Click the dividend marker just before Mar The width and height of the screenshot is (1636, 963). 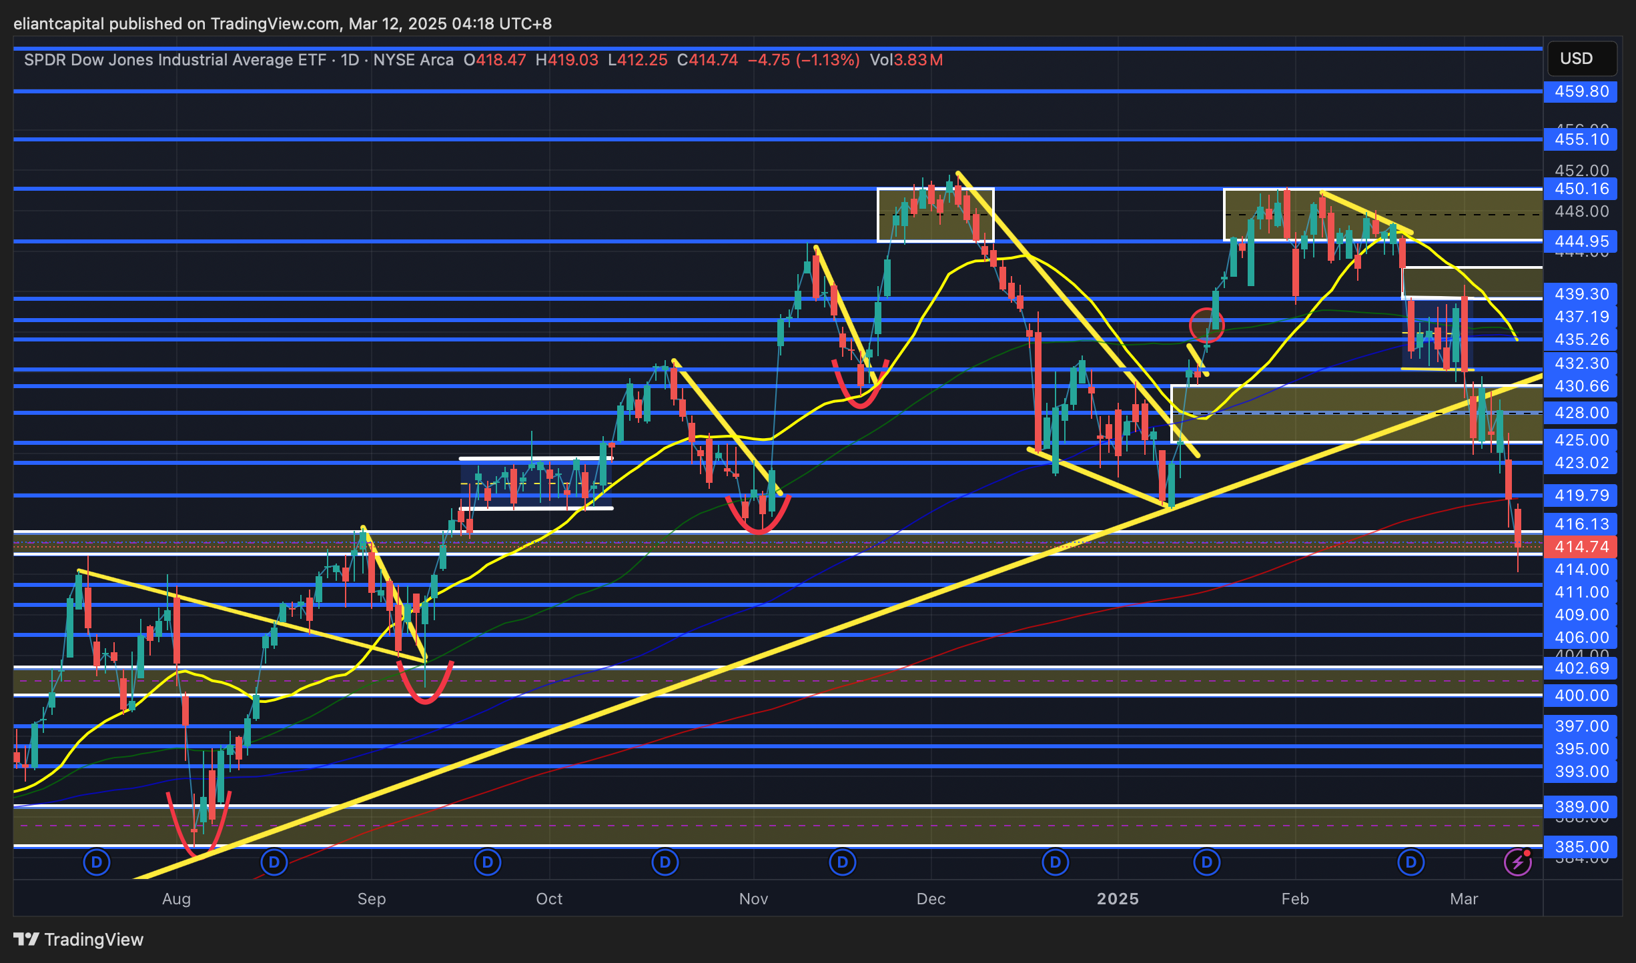tap(1410, 862)
